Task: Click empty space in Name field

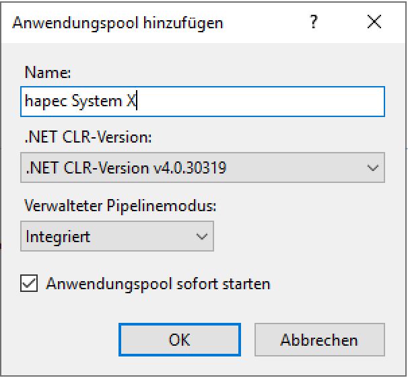Action: coord(269,101)
